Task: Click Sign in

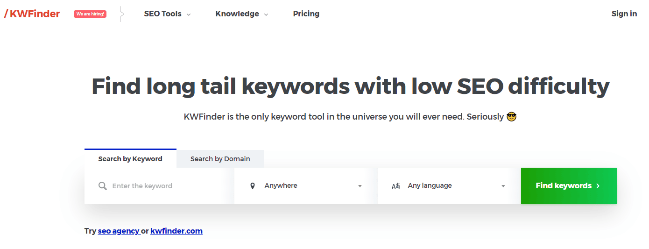Action: point(624,14)
